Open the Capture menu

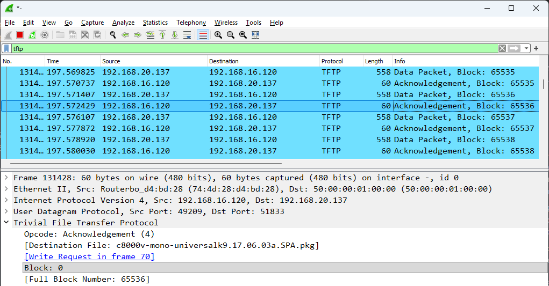(92, 23)
